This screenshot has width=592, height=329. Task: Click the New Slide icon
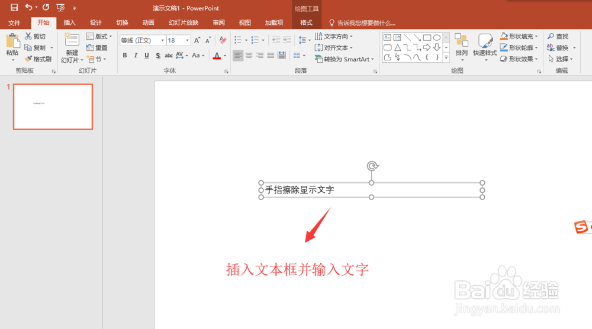click(72, 40)
